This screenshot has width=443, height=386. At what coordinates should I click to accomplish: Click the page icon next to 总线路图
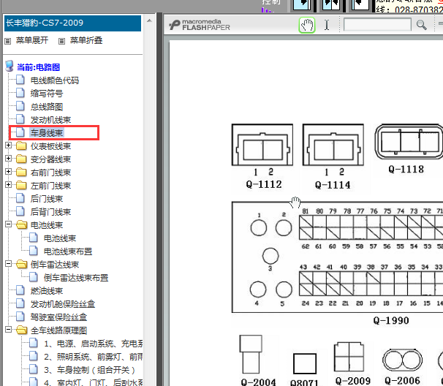[x=20, y=106]
